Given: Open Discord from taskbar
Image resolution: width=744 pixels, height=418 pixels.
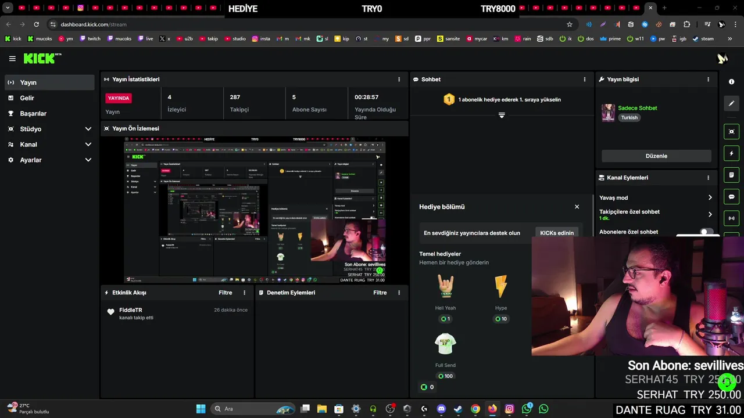Looking at the screenshot, I should tap(441, 409).
